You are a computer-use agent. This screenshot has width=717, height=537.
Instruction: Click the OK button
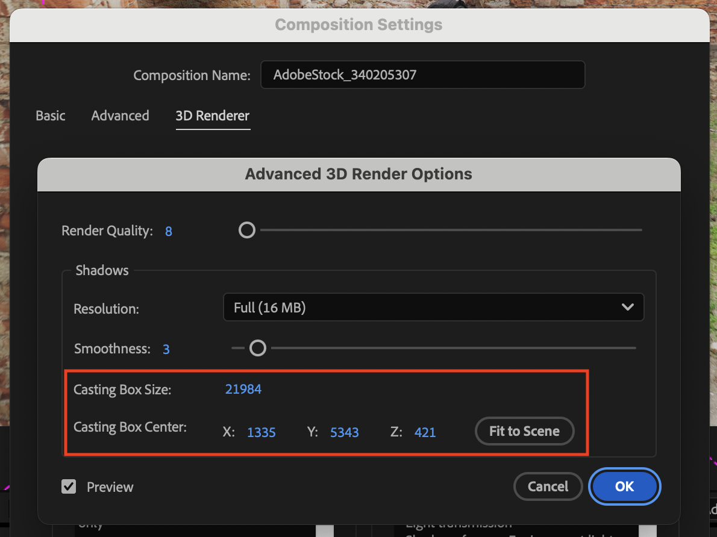624,486
